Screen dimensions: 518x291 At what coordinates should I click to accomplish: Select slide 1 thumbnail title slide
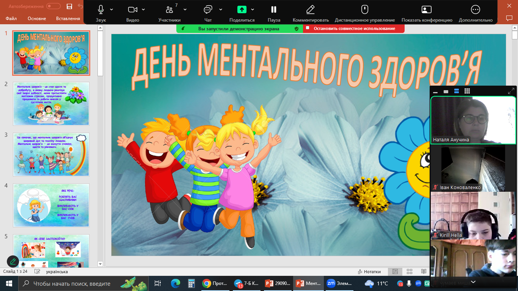tap(51, 53)
